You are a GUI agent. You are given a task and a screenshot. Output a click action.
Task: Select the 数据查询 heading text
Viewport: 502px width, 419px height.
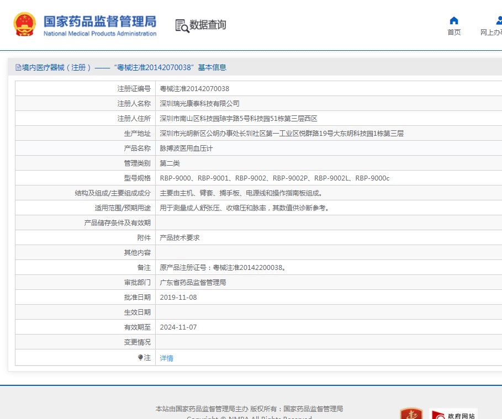click(208, 25)
